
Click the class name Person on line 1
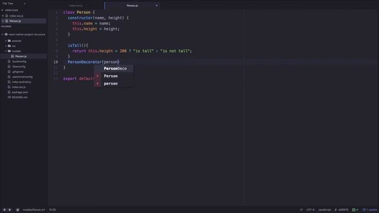click(83, 12)
